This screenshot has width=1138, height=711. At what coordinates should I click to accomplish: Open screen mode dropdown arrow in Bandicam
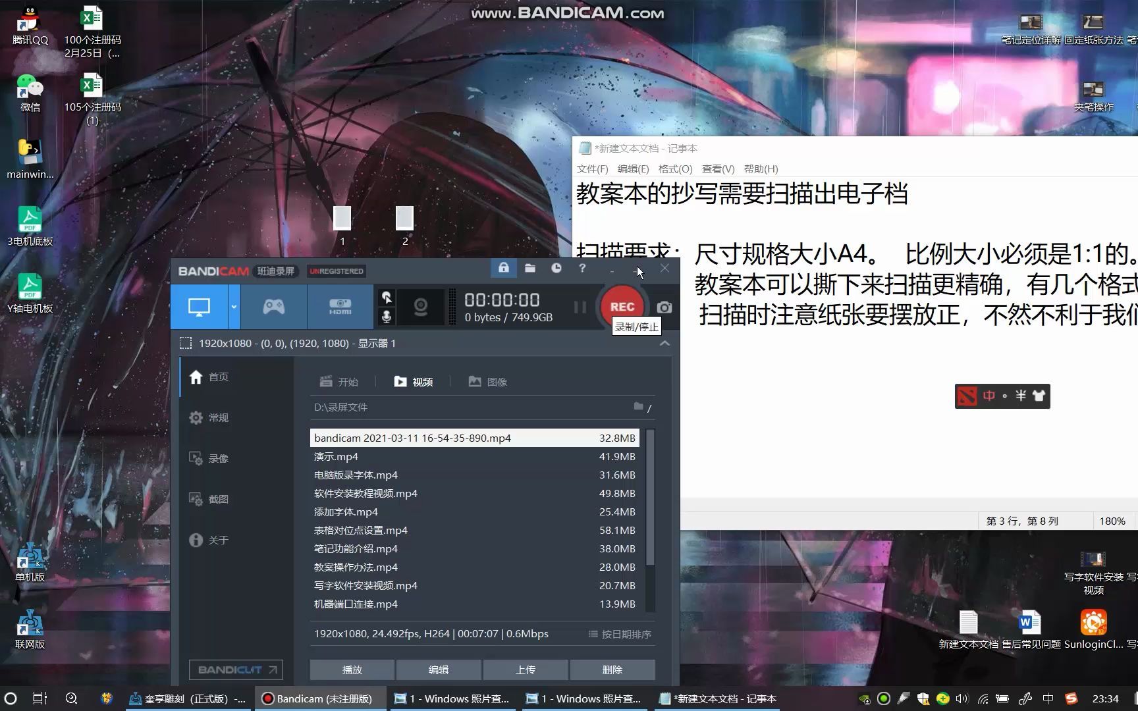point(234,307)
